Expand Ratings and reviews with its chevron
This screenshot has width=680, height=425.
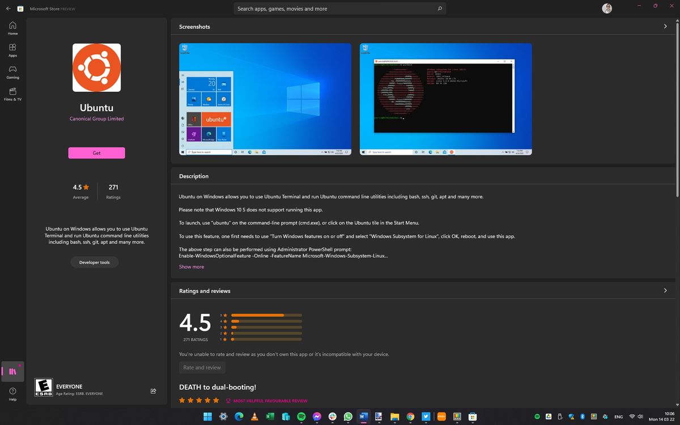point(665,290)
